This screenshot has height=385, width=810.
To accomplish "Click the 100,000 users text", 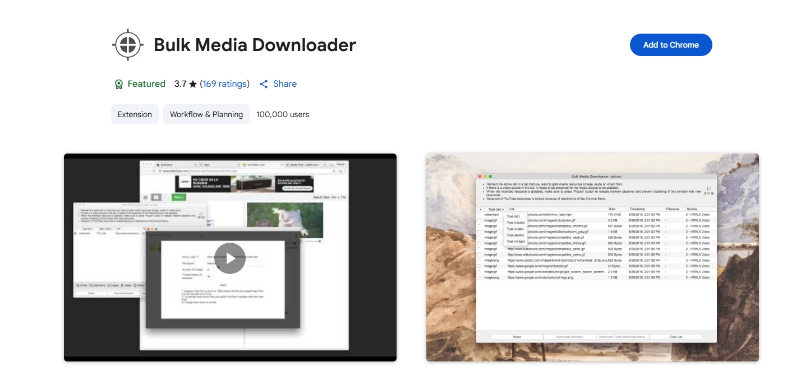I will (283, 114).
